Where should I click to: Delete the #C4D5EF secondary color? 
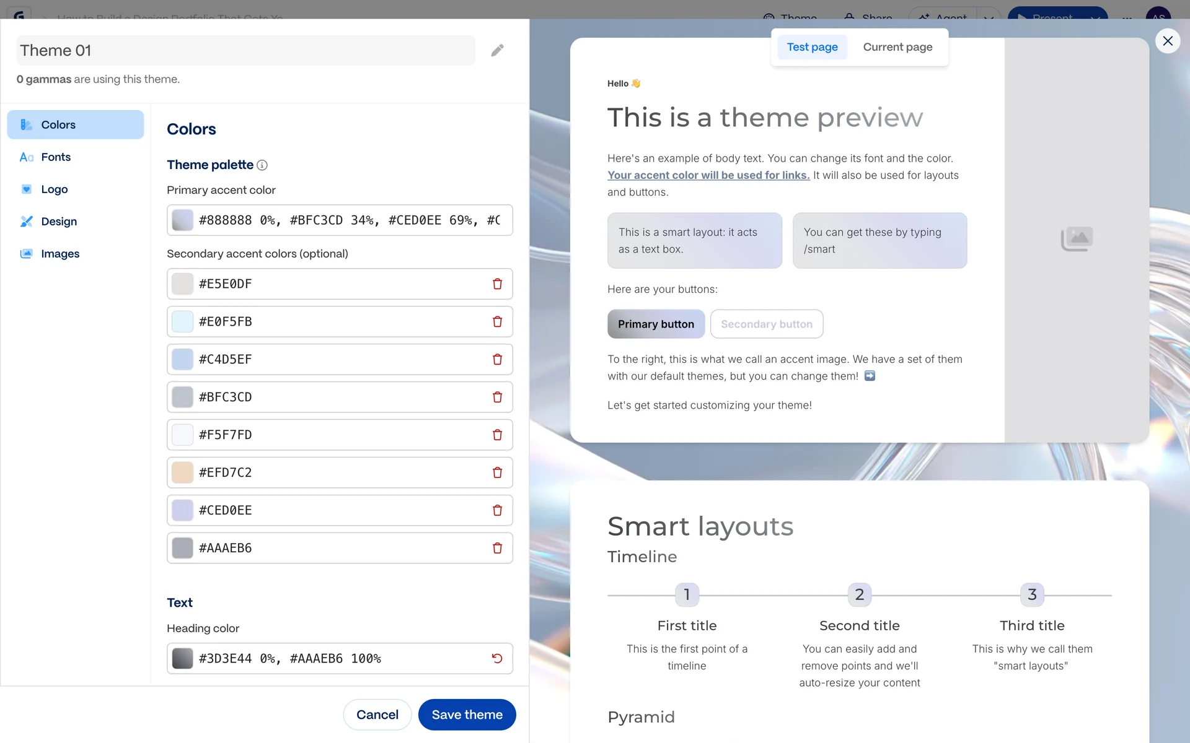497,359
